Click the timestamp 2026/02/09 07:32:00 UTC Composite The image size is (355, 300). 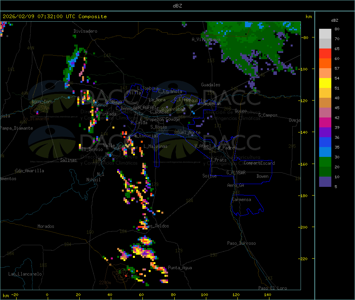coord(54,17)
